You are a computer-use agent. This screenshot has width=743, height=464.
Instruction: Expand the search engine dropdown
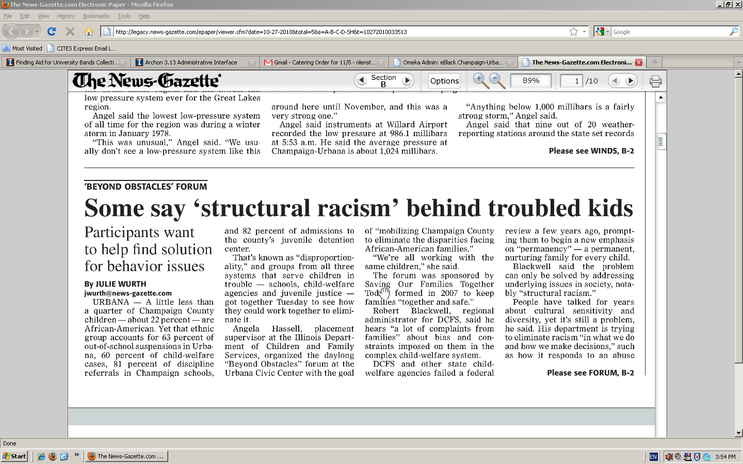click(602, 31)
